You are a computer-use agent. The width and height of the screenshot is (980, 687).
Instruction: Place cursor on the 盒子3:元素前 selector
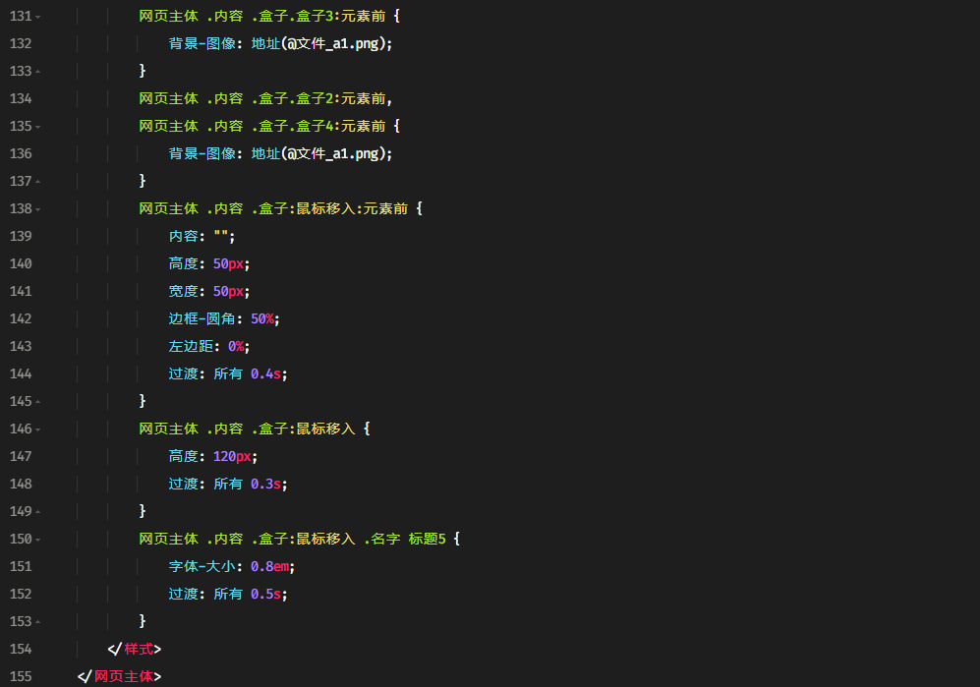click(x=341, y=17)
